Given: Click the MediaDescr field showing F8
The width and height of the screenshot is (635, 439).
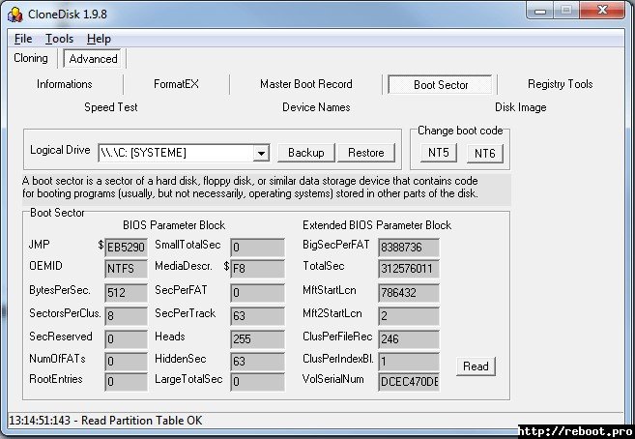Looking at the screenshot, I should [x=257, y=269].
